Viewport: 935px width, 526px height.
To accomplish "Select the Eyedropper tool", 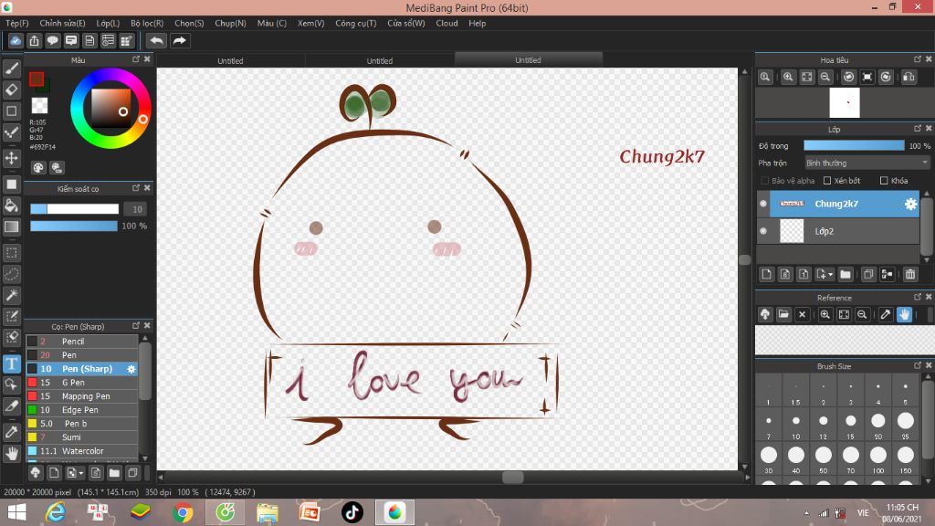I will coord(11,432).
